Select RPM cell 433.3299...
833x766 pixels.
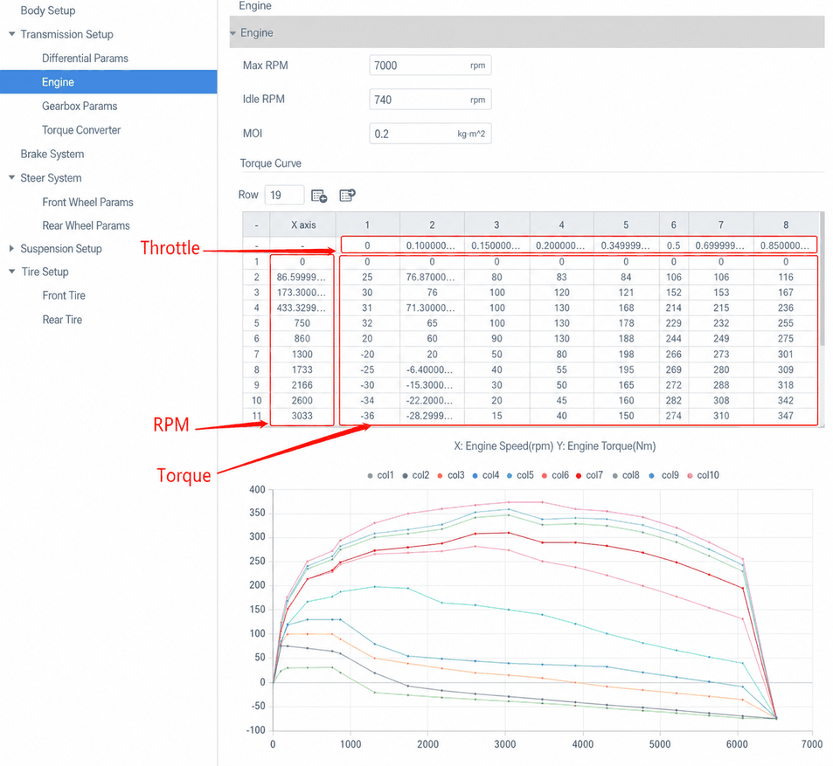[302, 308]
